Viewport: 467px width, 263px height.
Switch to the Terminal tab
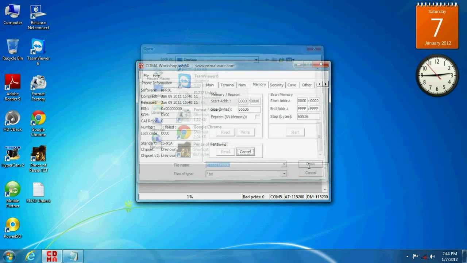(x=227, y=85)
